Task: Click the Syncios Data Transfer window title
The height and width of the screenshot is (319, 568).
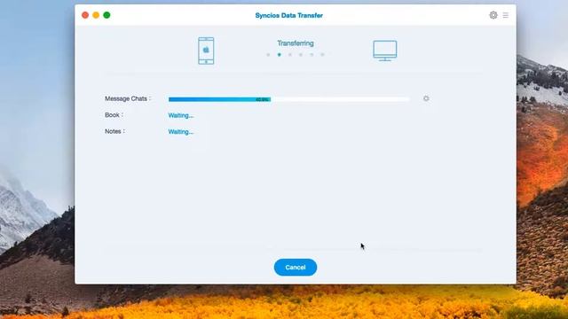Action: (x=288, y=15)
